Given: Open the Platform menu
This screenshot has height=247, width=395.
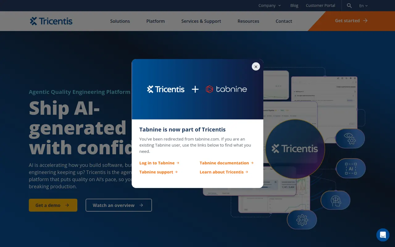Looking at the screenshot, I should coord(156,21).
